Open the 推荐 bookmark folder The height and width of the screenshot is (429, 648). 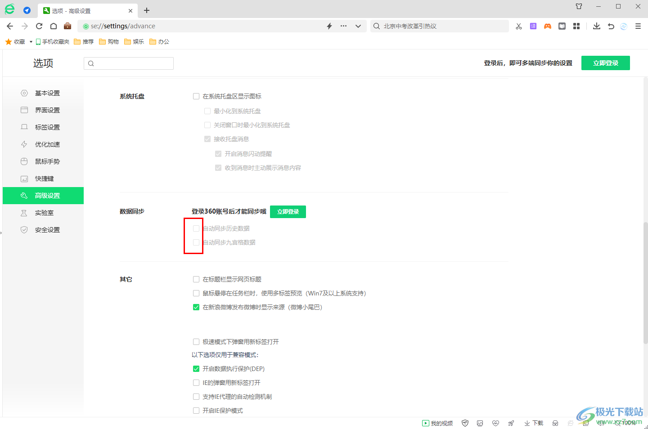(84, 41)
